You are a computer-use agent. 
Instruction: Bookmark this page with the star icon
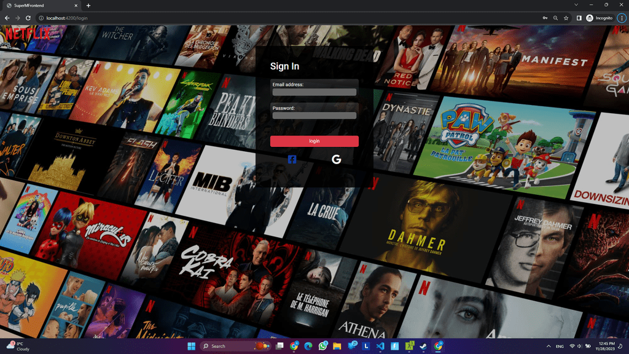point(566,18)
